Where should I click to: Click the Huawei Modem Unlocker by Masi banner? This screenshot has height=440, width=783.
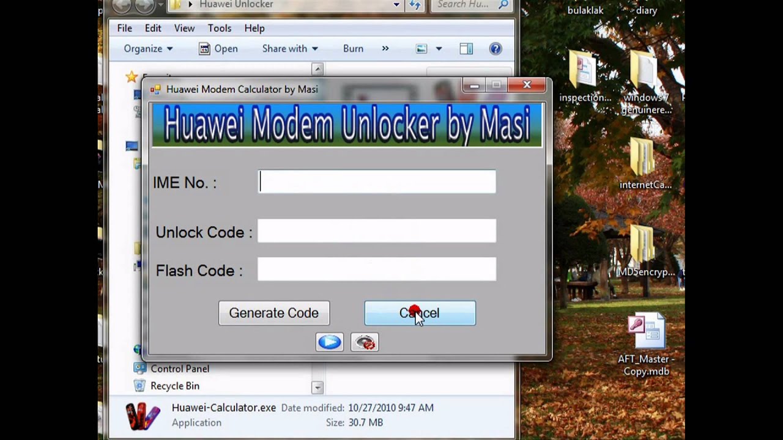(x=347, y=125)
